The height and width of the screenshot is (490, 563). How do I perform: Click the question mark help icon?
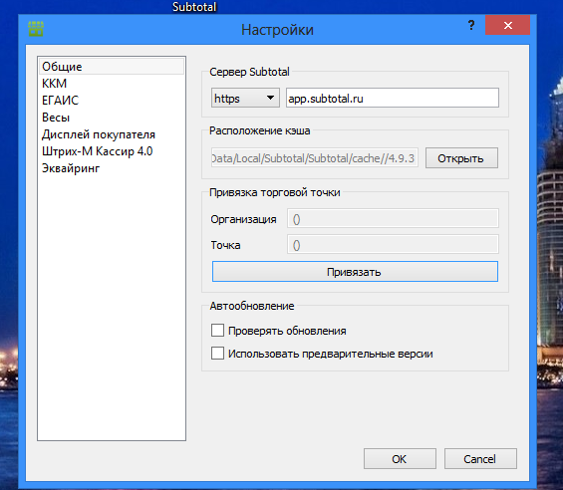click(x=471, y=25)
